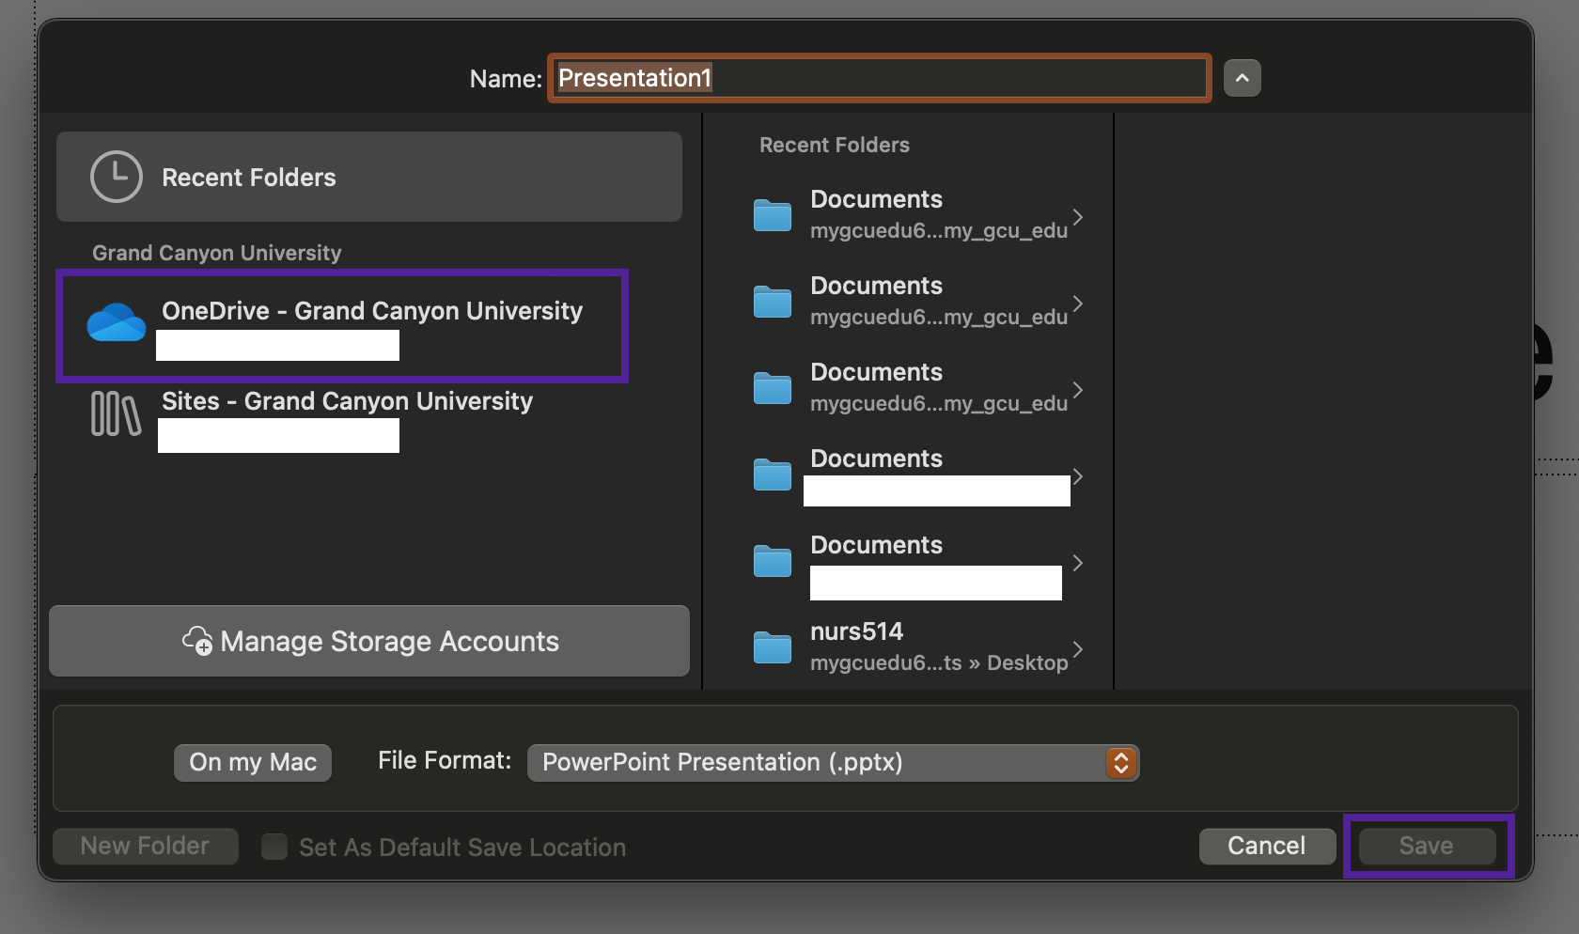Click the On my Mac button

[253, 762]
